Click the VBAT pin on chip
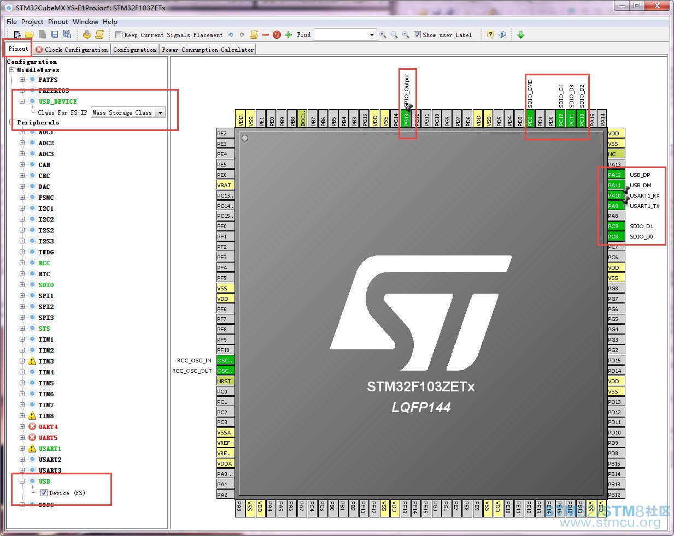 click(226, 185)
